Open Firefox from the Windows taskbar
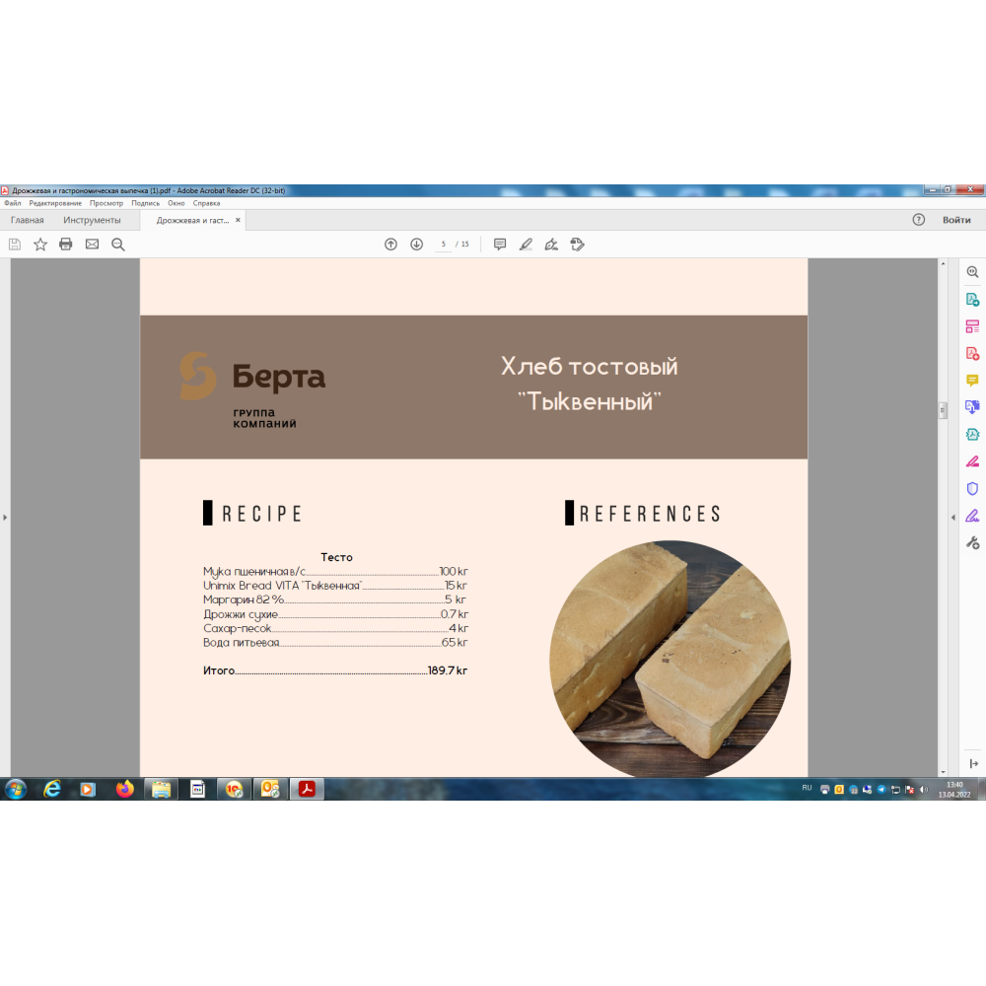The width and height of the screenshot is (986, 986). [124, 789]
